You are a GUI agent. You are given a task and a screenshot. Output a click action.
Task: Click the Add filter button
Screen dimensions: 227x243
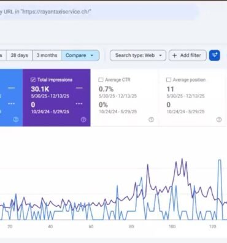[x=187, y=55]
